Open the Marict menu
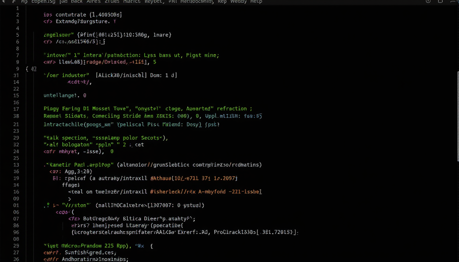Screen dimensions: 459x262 coord(132,2)
